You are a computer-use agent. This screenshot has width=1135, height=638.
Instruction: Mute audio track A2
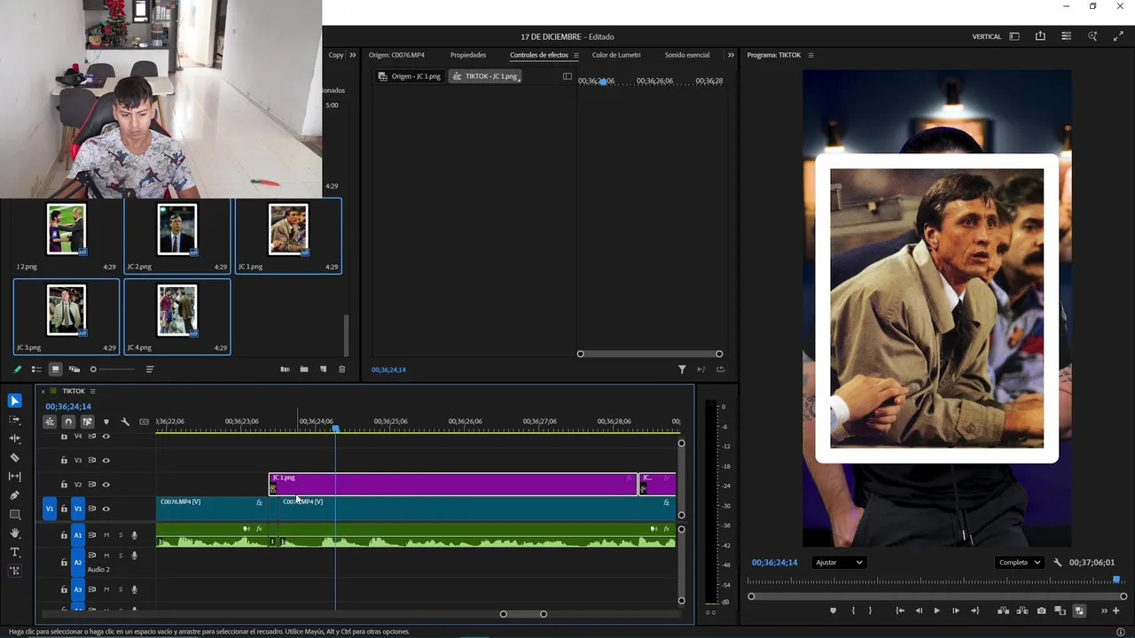pyautogui.click(x=106, y=556)
